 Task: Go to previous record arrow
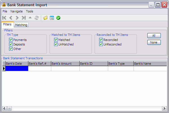[11, 18]
